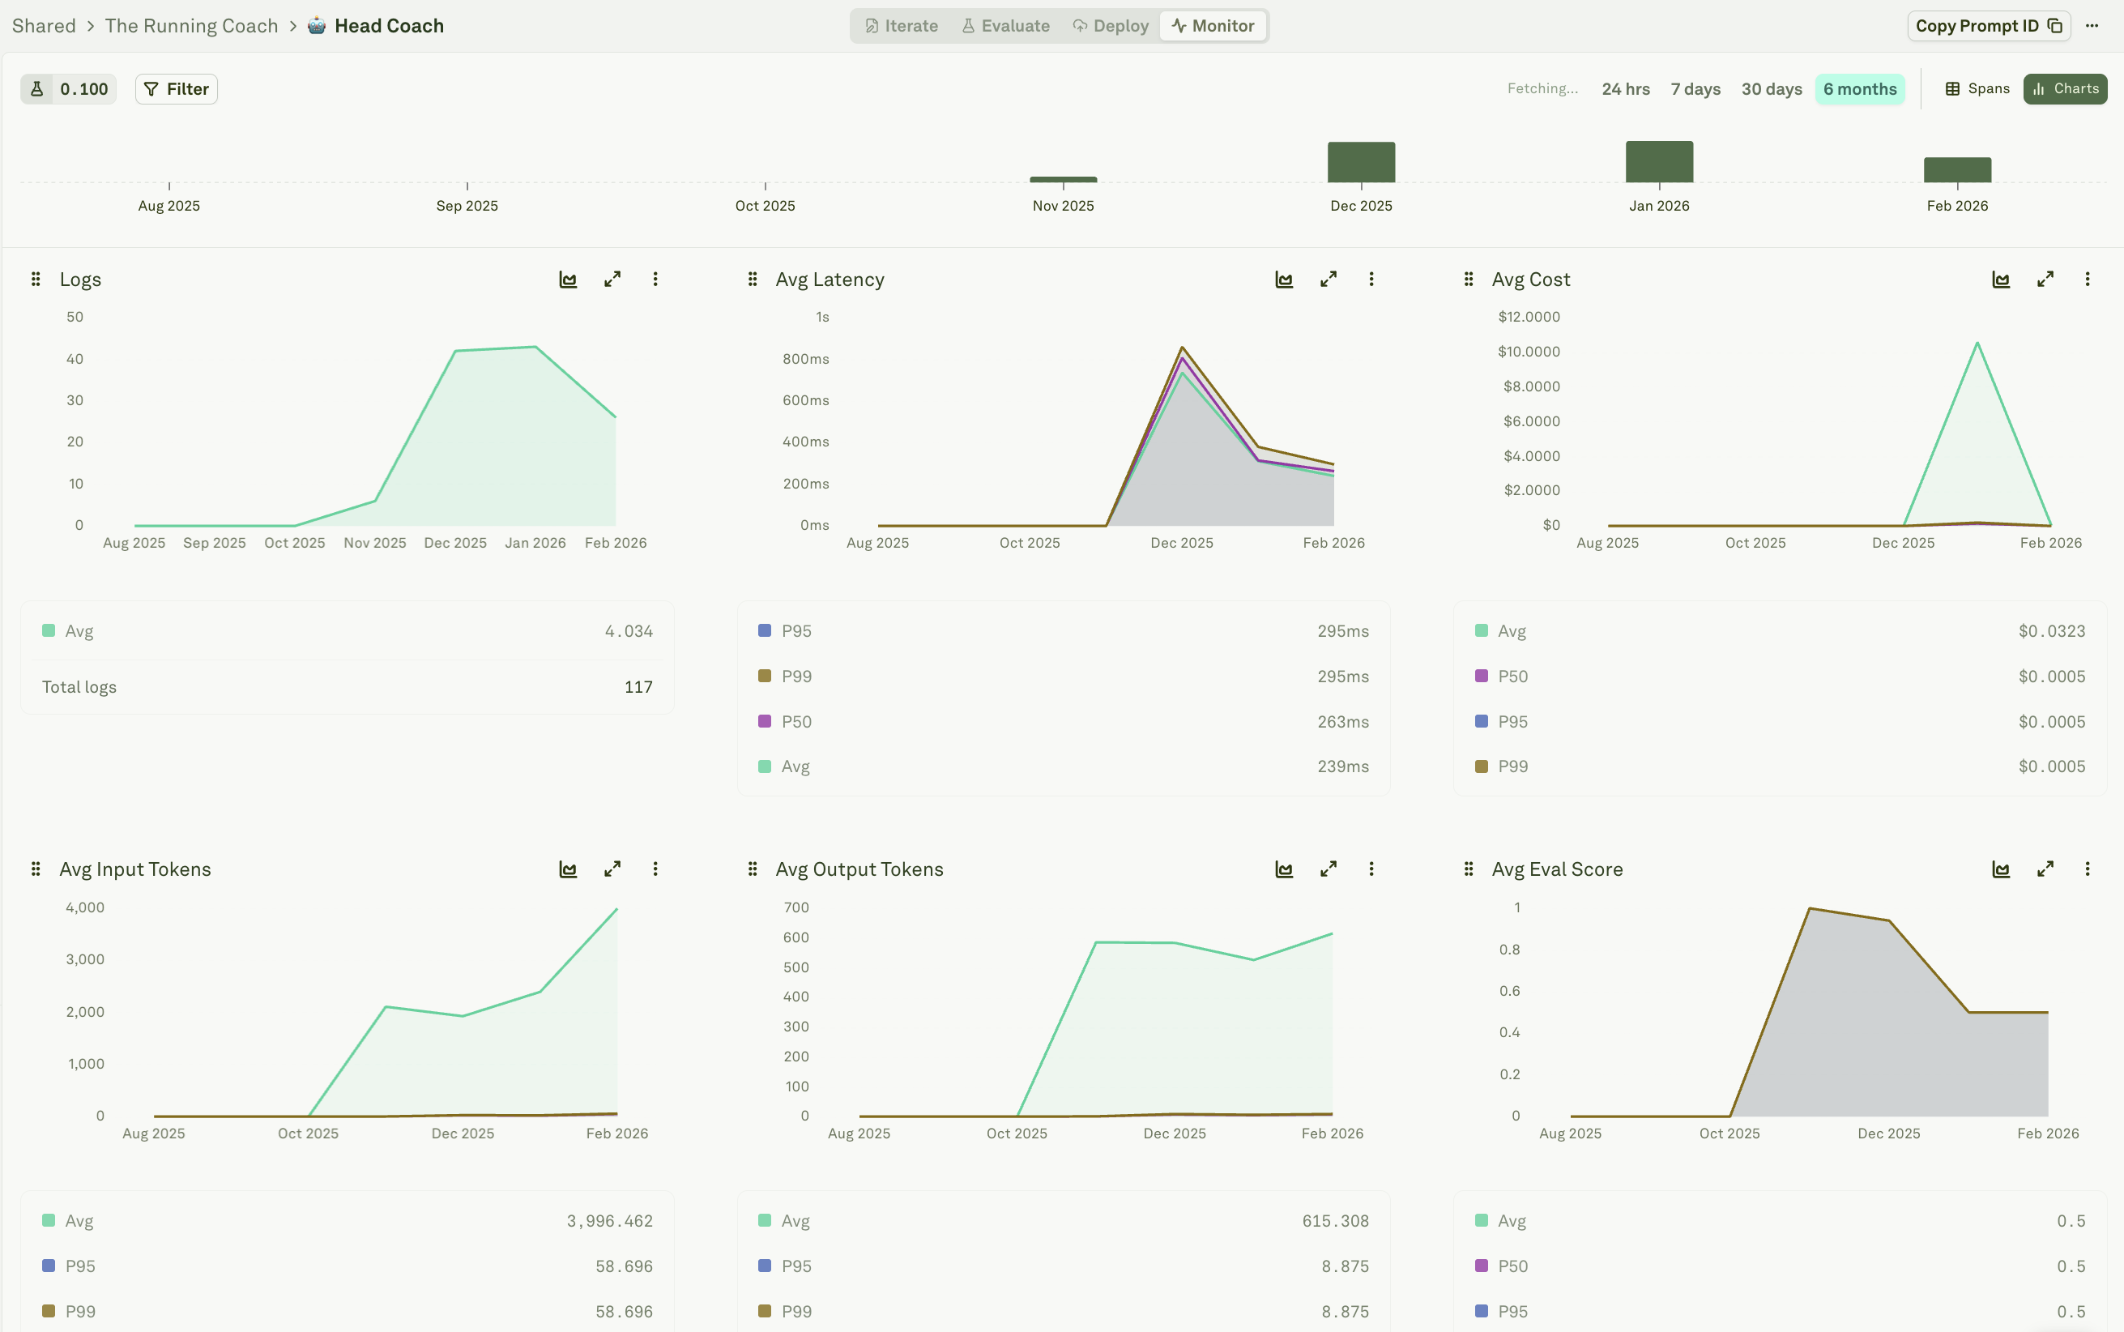Switch to Charts view
The image size is (2124, 1332).
[x=2065, y=89]
